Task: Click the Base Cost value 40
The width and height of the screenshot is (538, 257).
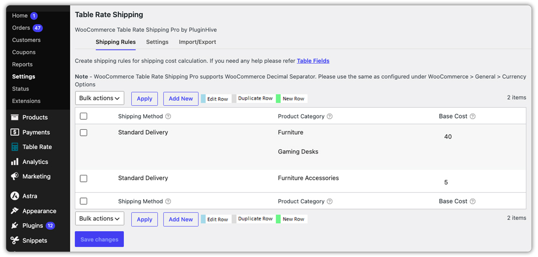Action: tap(448, 137)
